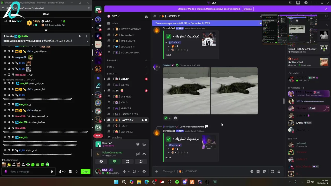Invite members icon beside SKY server name
The height and width of the screenshot is (186, 331).
146,16
